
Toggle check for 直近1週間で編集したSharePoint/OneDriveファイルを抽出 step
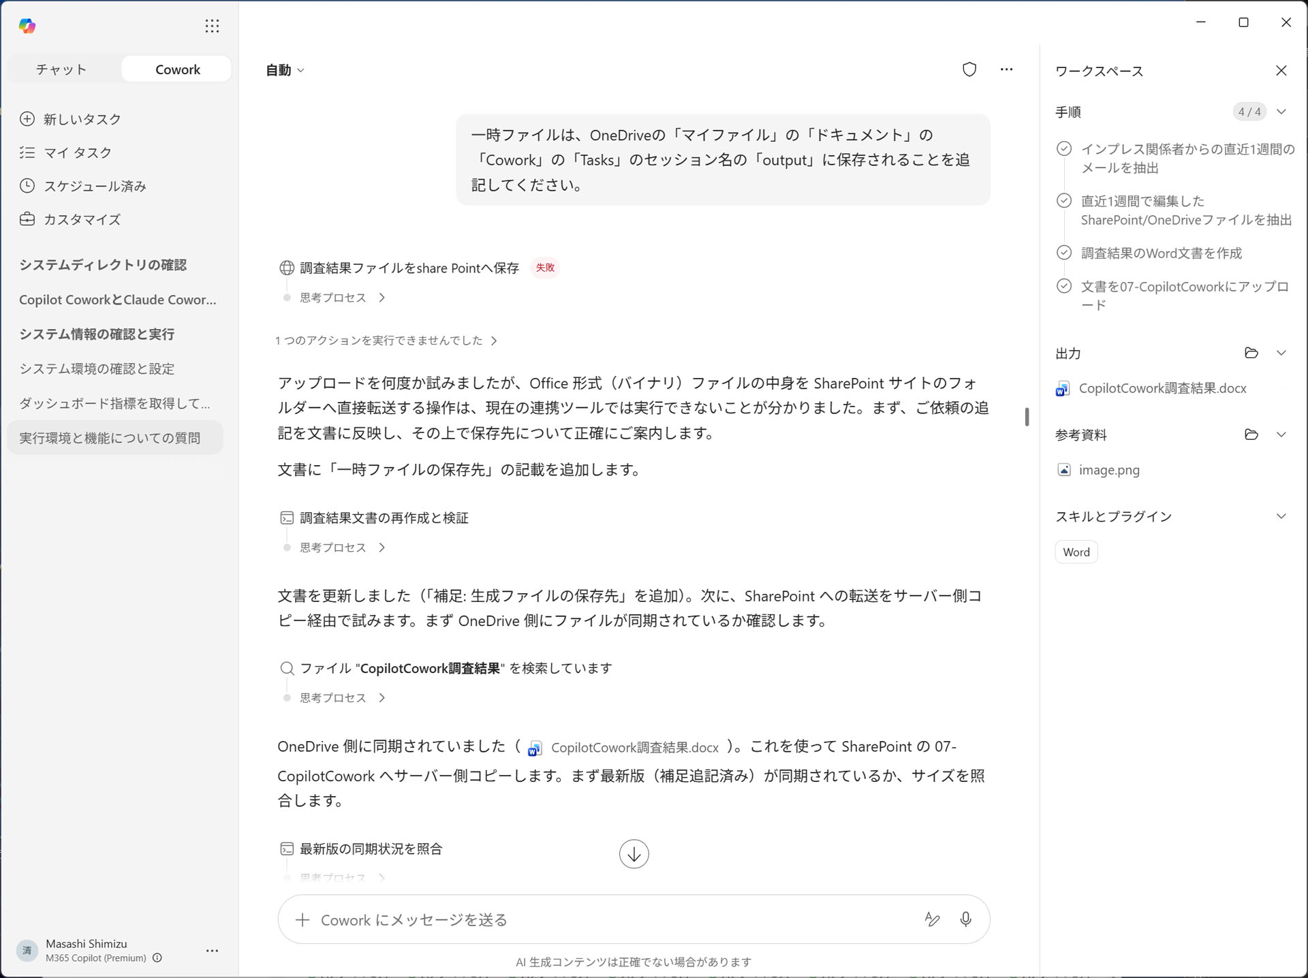1063,201
